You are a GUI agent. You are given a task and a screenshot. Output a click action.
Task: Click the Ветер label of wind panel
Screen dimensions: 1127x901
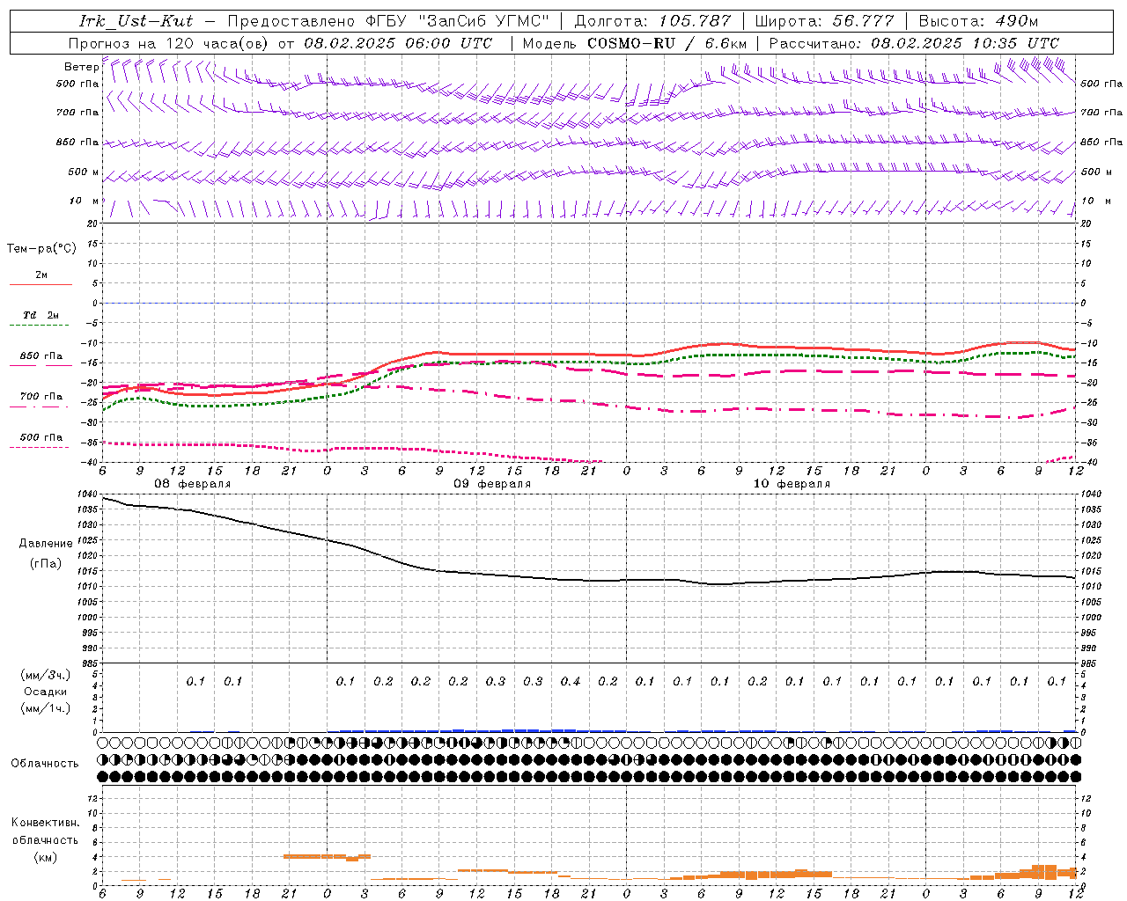click(81, 67)
